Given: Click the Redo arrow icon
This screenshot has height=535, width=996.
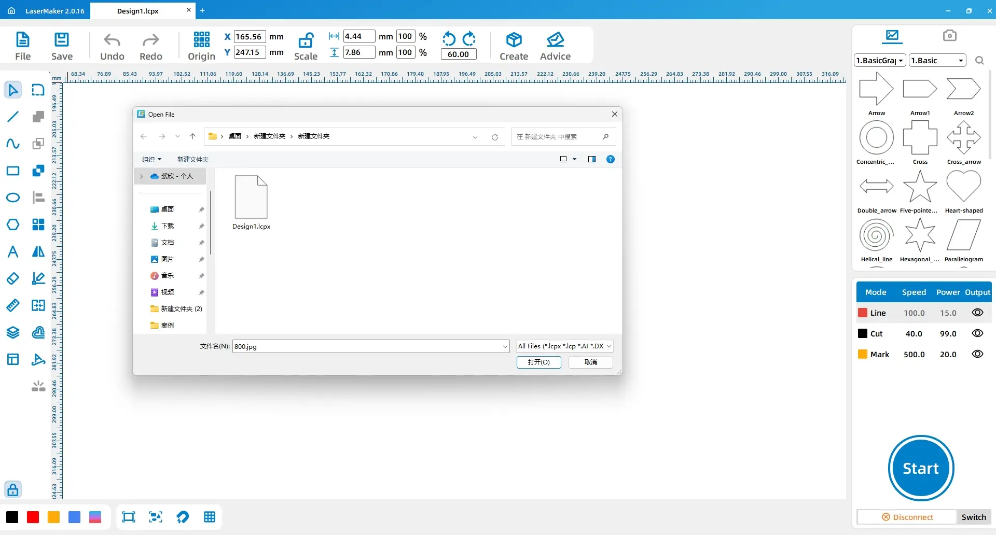Looking at the screenshot, I should [x=151, y=40].
